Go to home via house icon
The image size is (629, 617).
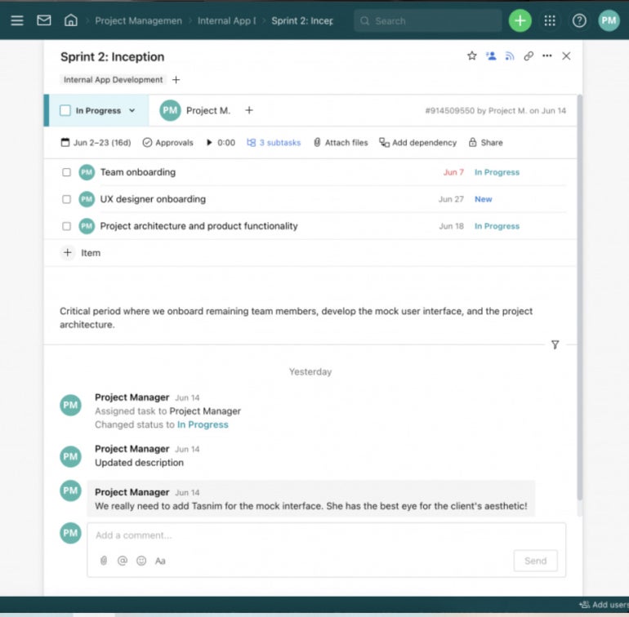(71, 20)
